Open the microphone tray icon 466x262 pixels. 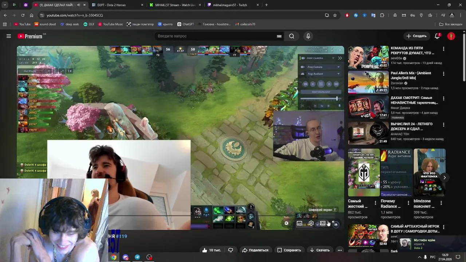[x=425, y=257]
